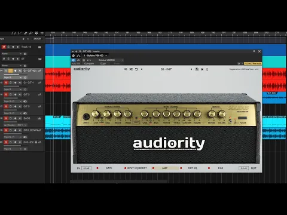Open the Kontakt instrument dropdown on BASS track

pyautogui.click(x=10, y=125)
